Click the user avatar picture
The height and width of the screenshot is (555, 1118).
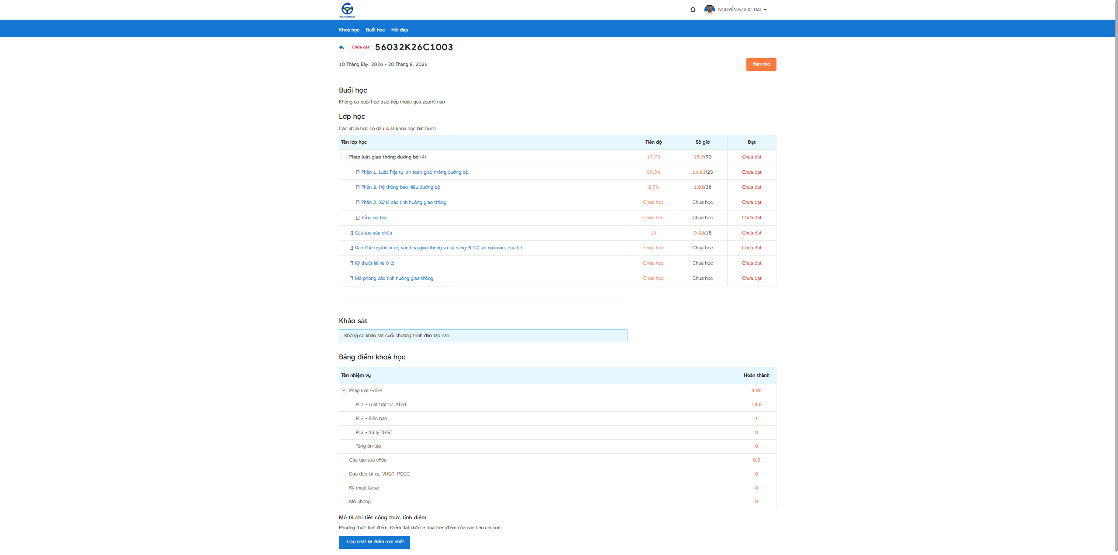pyautogui.click(x=709, y=10)
